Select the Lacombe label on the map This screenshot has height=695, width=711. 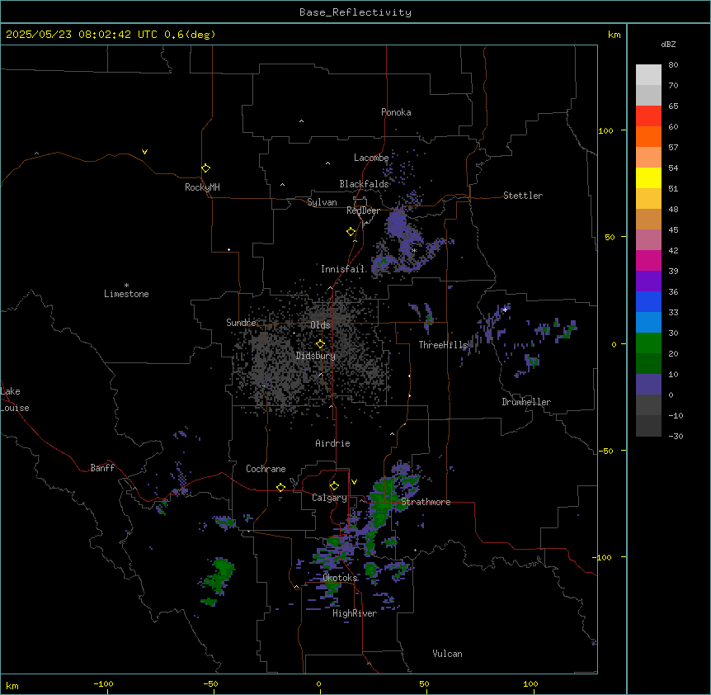371,158
